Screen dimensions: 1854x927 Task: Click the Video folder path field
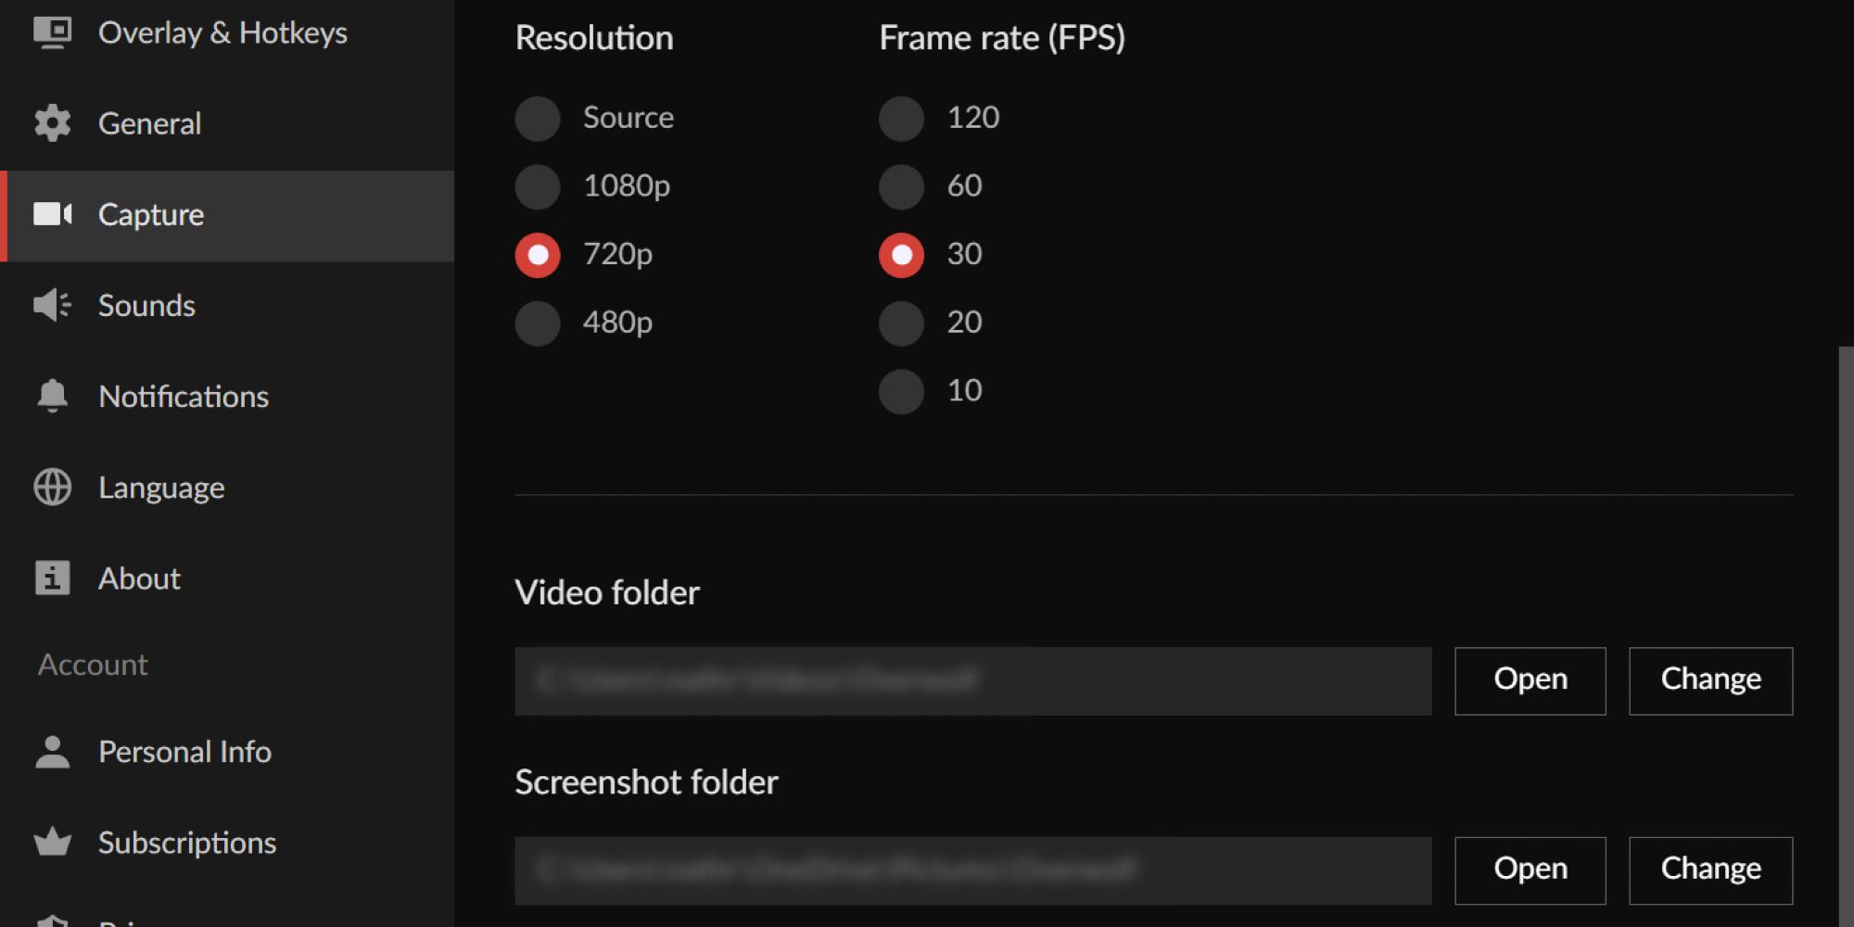[972, 680]
